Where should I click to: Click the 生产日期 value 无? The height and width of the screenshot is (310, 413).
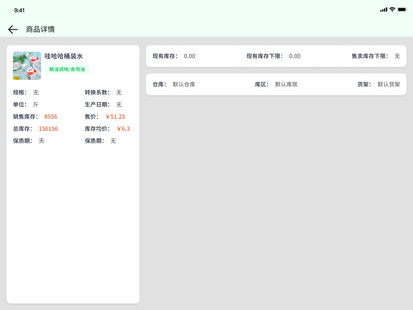tap(119, 105)
